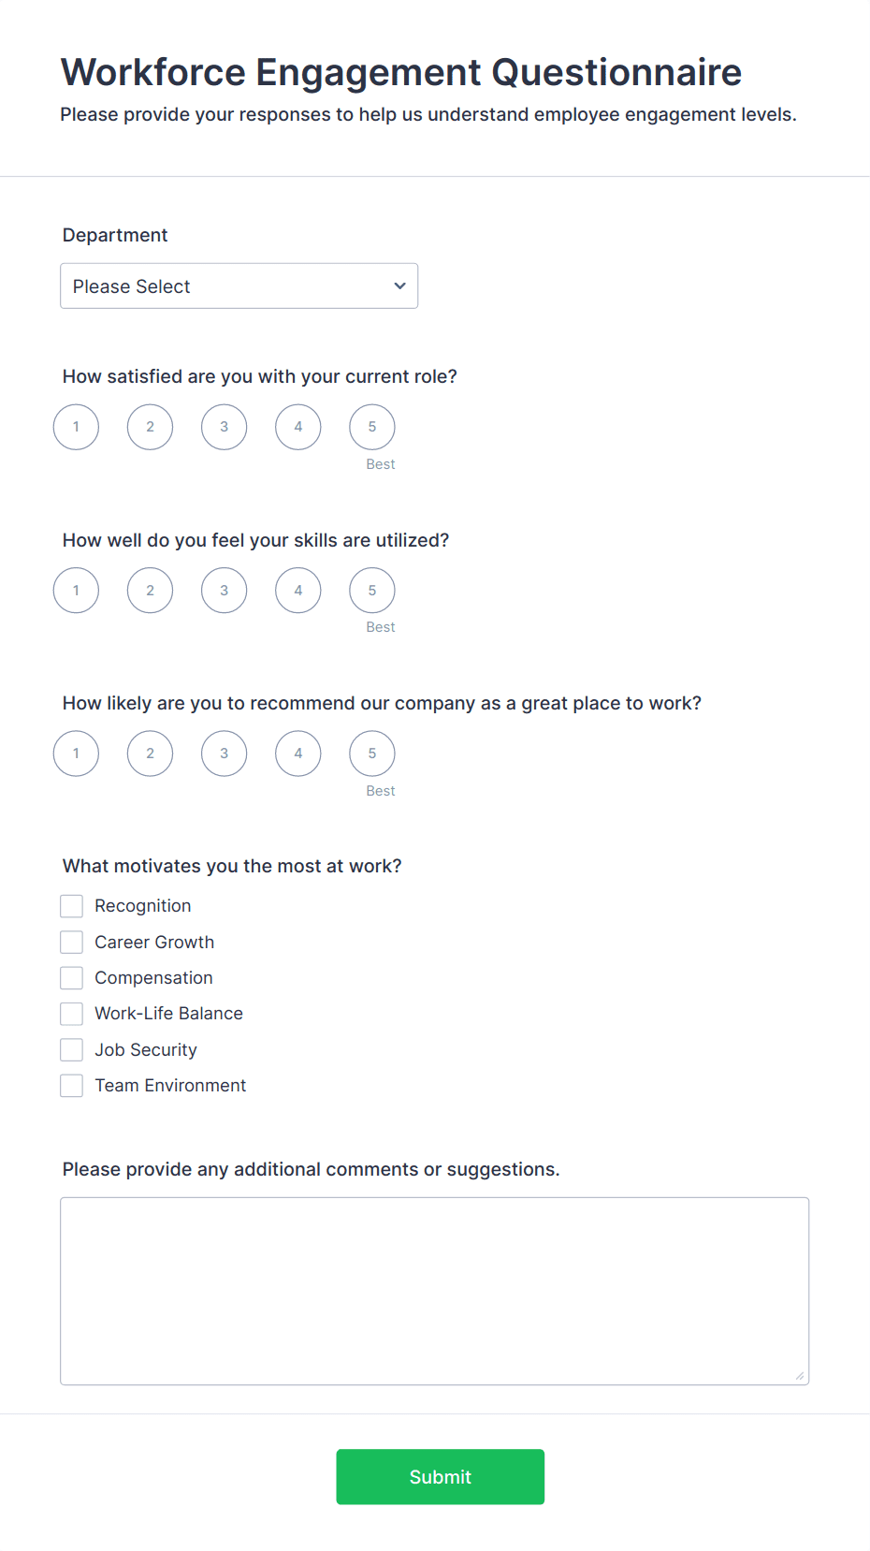This screenshot has width=870, height=1551.
Task: Tick the Career Growth option
Action: coord(71,942)
